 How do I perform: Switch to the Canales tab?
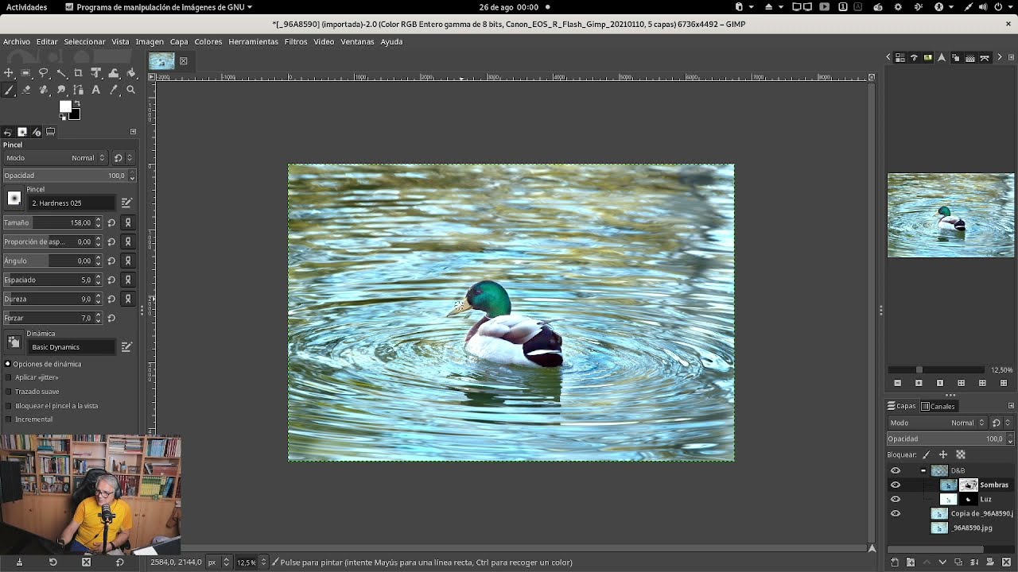[938, 406]
